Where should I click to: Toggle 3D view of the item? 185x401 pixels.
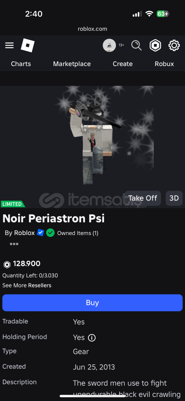pyautogui.click(x=174, y=198)
